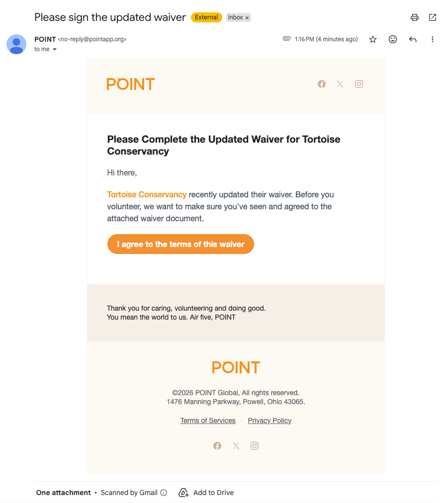Remove the Inbox label
This screenshot has width=445, height=503.
[247, 18]
